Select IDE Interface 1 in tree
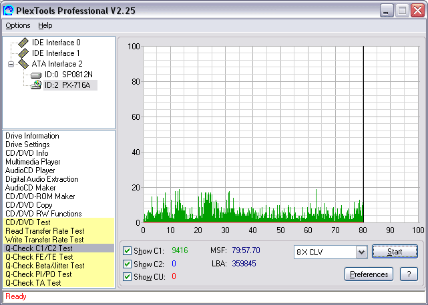 (56, 53)
